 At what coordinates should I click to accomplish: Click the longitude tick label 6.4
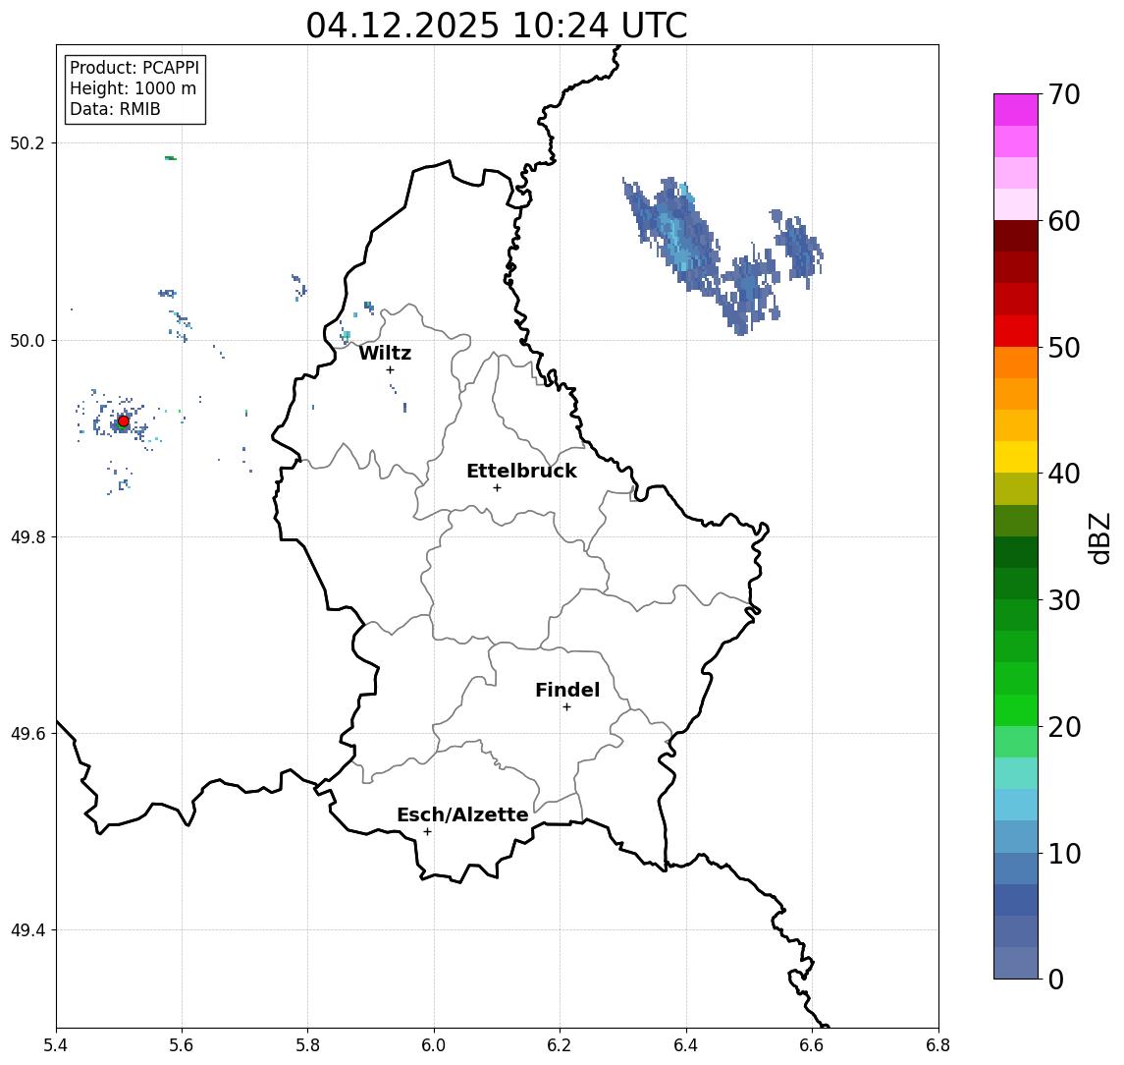[x=686, y=1045]
